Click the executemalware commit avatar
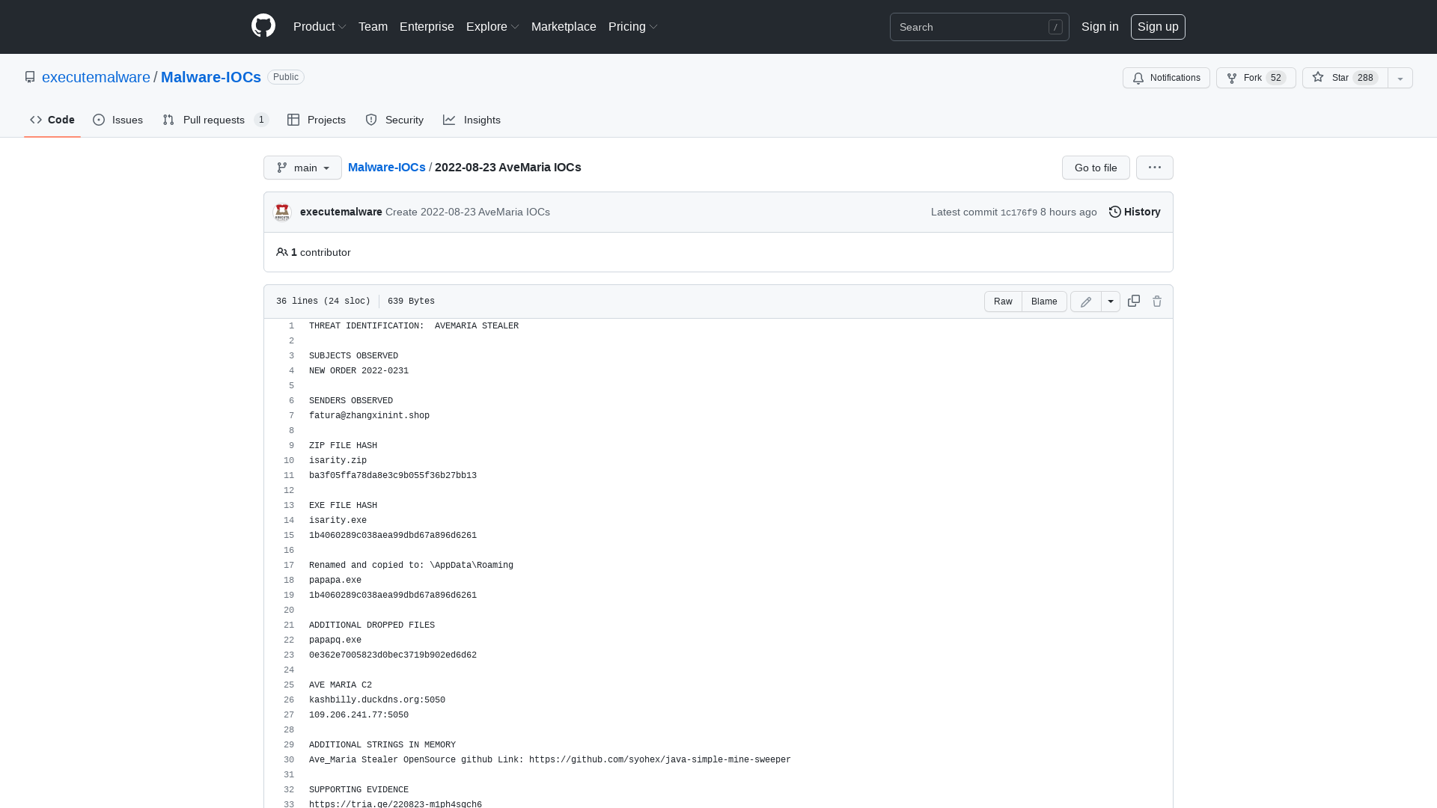1437x808 pixels. (282, 212)
